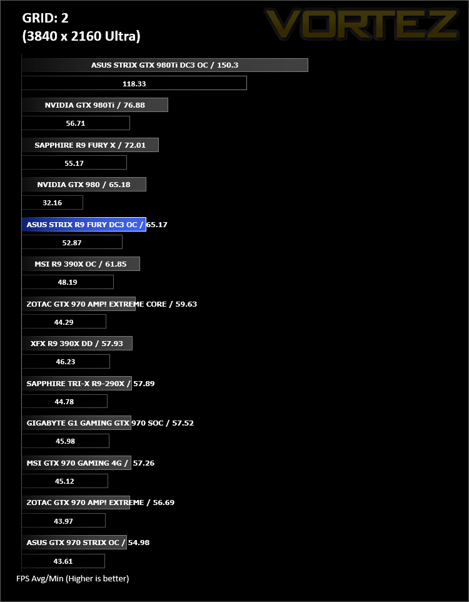Select the ASUS GTX 970 STRIX OC bar
Viewport: 469px width, 602px height.
(74, 542)
